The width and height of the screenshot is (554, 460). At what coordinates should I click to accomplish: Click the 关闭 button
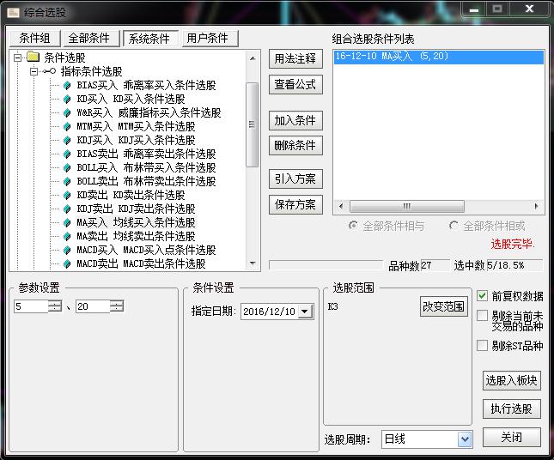[x=512, y=438]
